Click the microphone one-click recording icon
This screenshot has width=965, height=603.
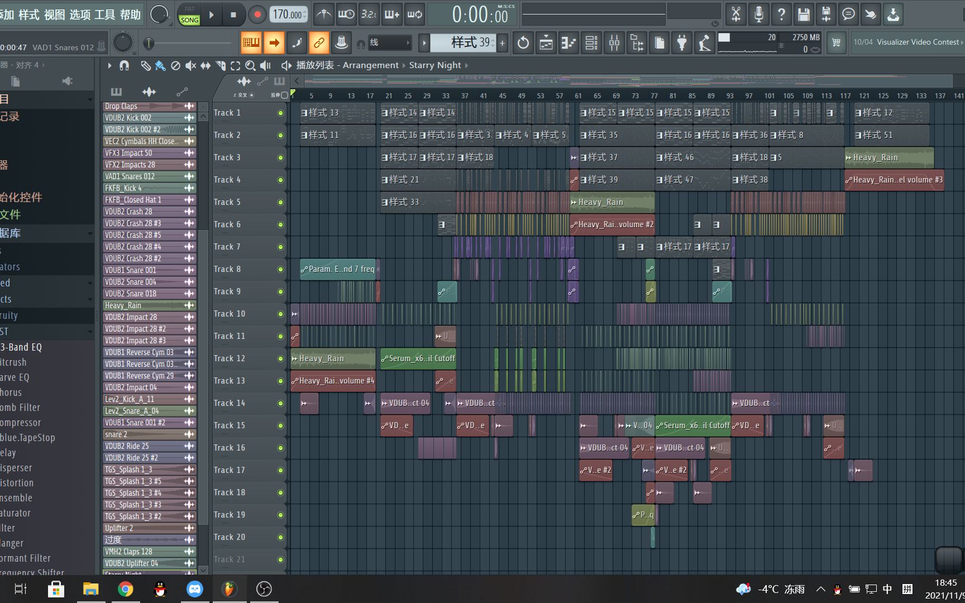[x=758, y=15]
